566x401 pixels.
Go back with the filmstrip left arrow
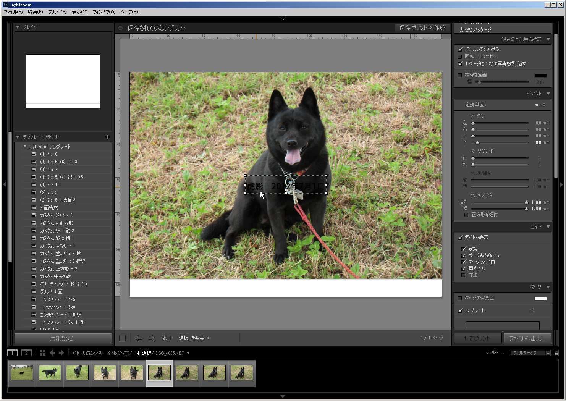point(52,353)
